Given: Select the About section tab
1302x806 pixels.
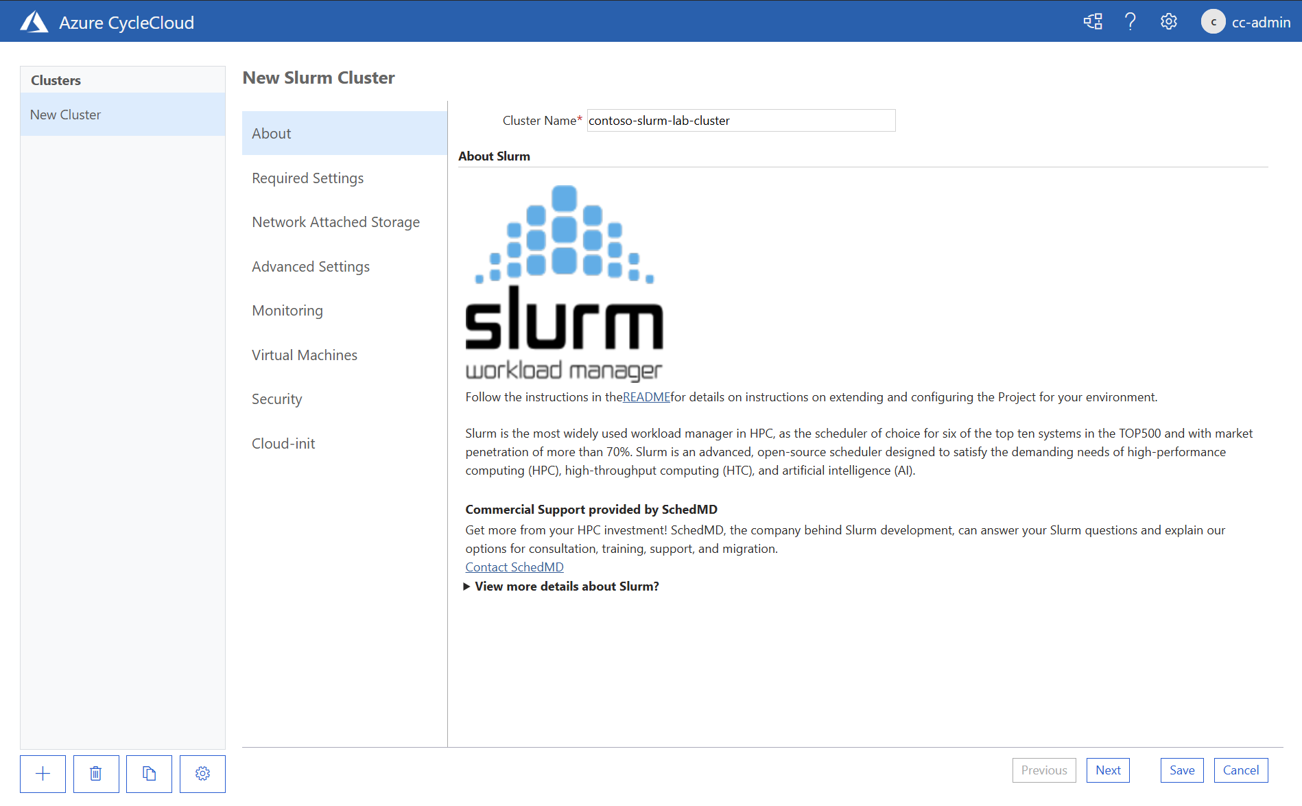Looking at the screenshot, I should (x=344, y=133).
